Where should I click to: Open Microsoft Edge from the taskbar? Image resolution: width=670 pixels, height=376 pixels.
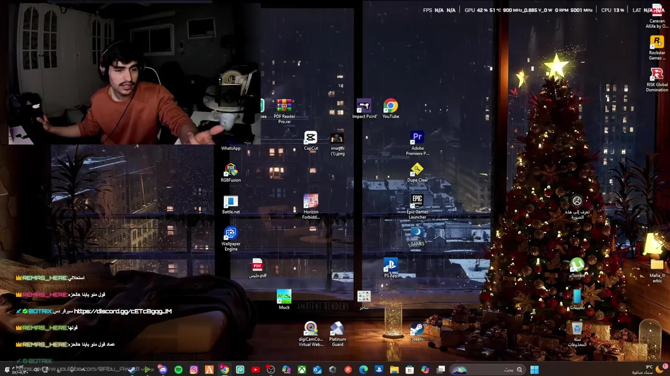click(363, 370)
